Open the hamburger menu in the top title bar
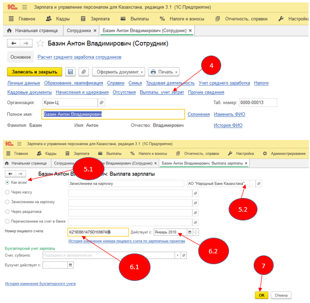Image resolution: width=310 pixels, height=303 pixels. (x=25, y=7)
